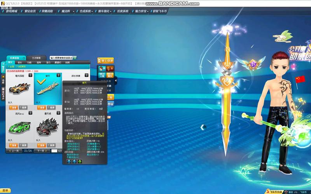Select the 功能 category tab
The image size is (311, 194).
point(30,62)
